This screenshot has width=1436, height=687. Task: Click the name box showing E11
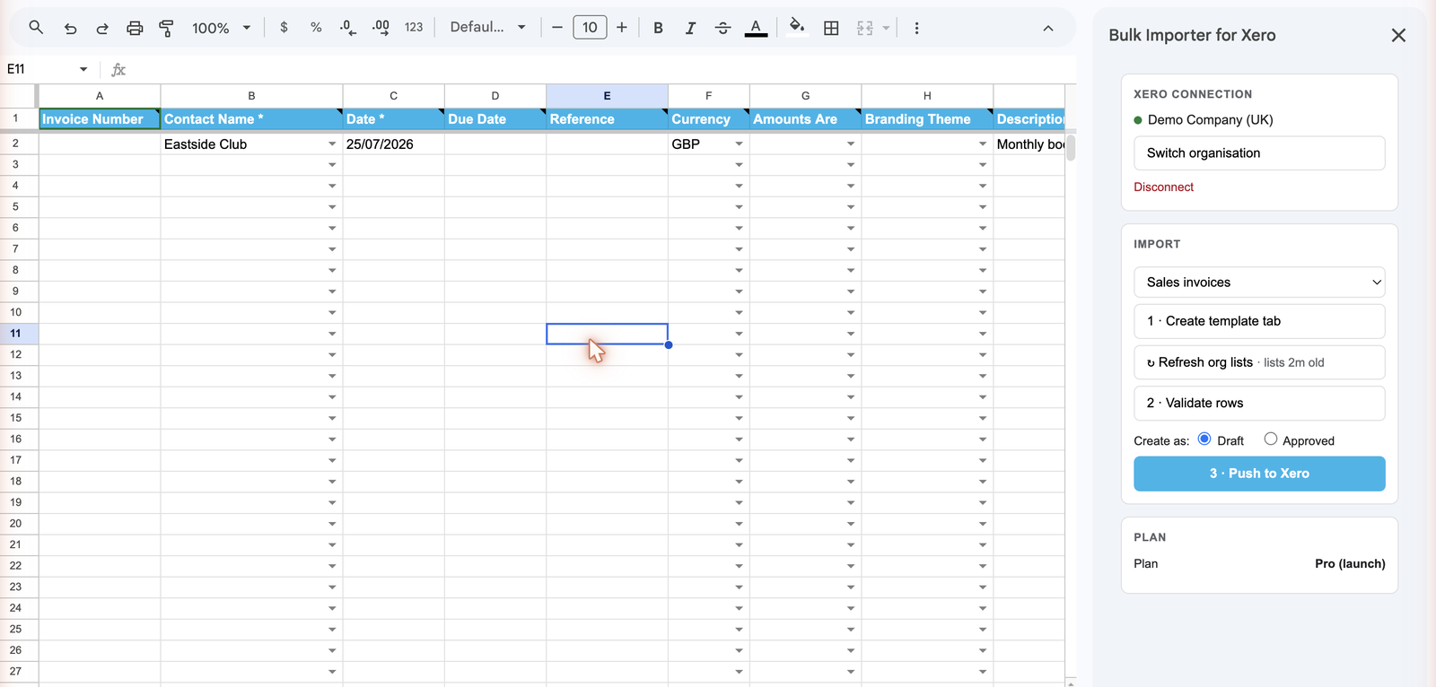pyautogui.click(x=36, y=69)
